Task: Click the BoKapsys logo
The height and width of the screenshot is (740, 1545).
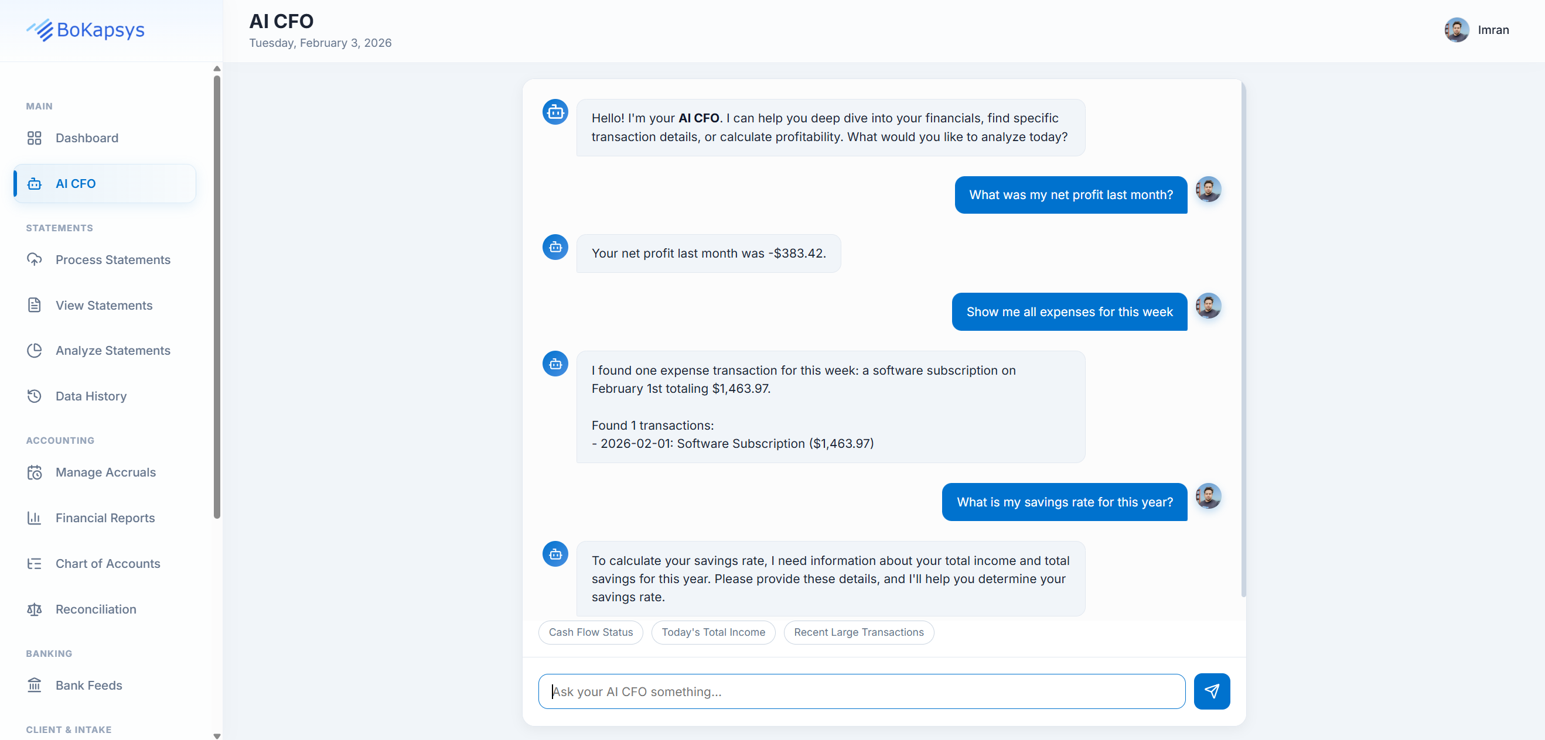Action: coord(85,30)
